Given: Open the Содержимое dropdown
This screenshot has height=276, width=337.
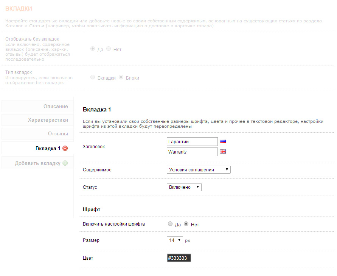Looking at the screenshot, I should 199,169.
